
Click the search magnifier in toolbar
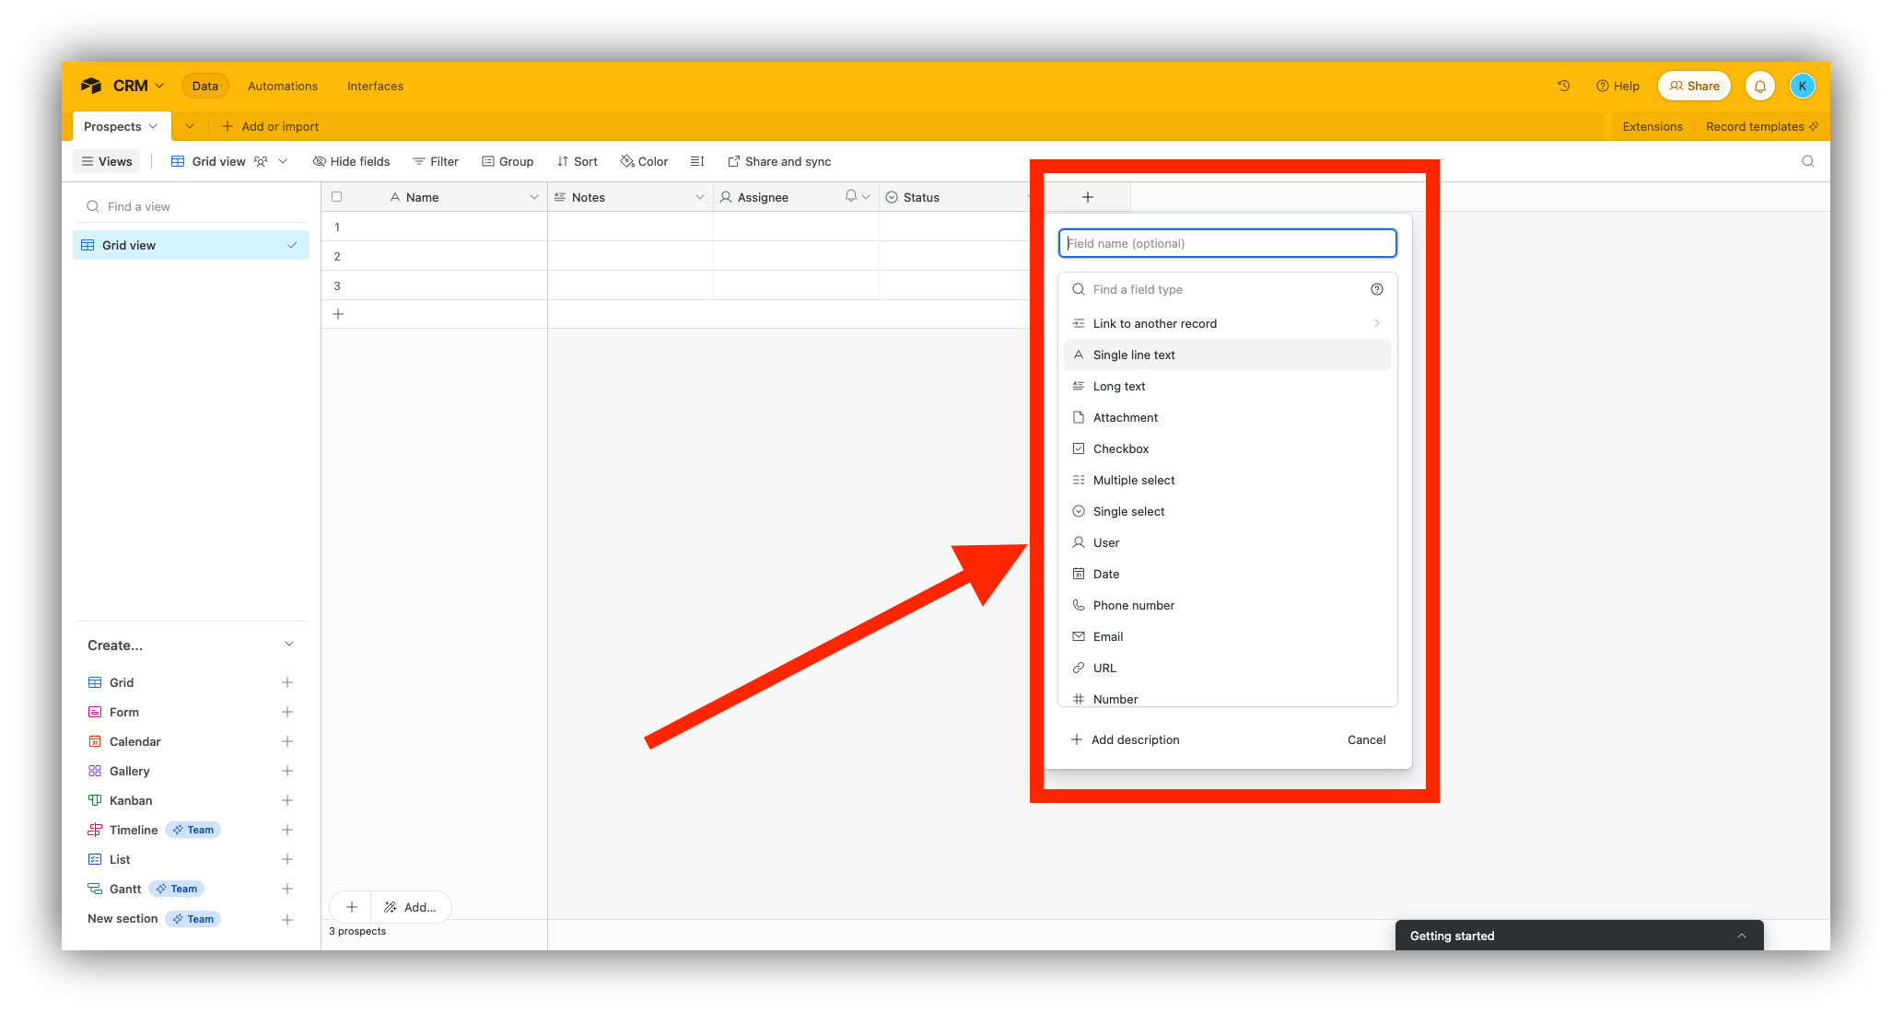1807,161
